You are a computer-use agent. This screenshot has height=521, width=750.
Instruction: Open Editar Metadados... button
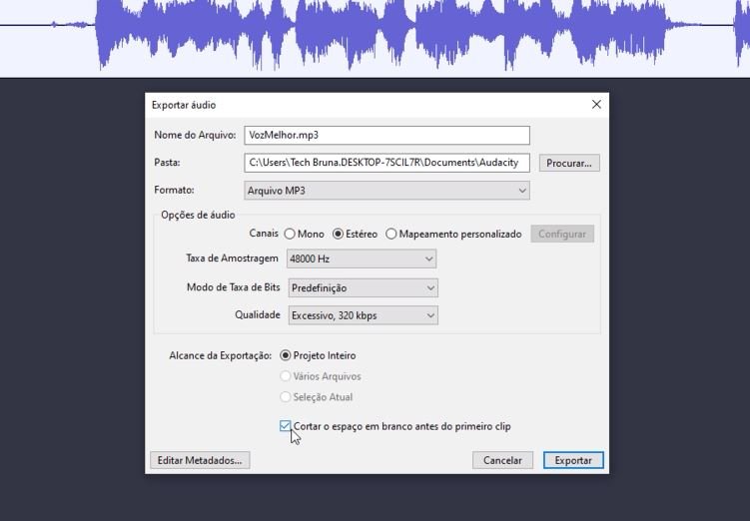pos(200,460)
